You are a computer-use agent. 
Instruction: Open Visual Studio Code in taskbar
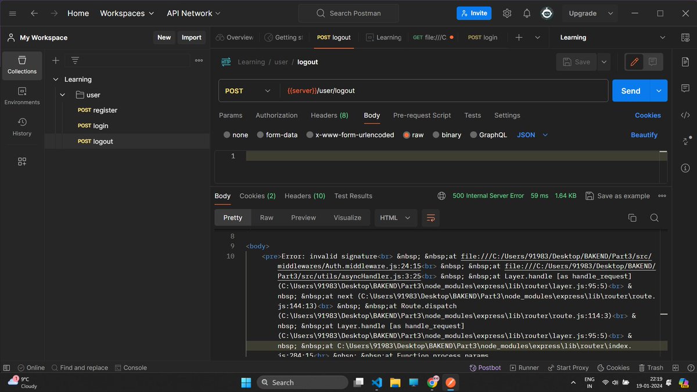coord(376,382)
